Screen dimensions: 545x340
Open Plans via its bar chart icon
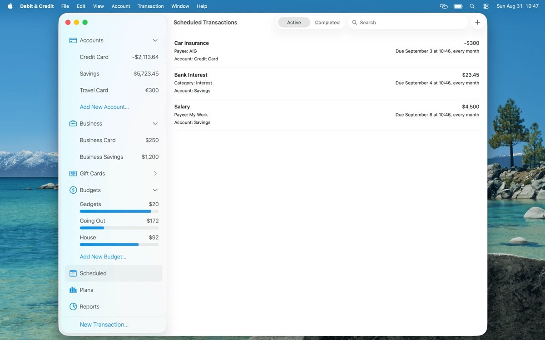tap(73, 290)
